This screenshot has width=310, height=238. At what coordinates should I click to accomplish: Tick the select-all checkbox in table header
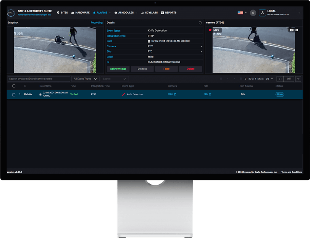(x=14, y=86)
